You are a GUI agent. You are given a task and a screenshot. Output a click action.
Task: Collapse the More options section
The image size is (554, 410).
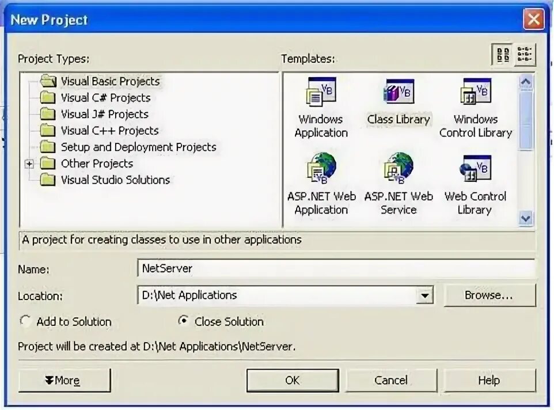coord(64,380)
